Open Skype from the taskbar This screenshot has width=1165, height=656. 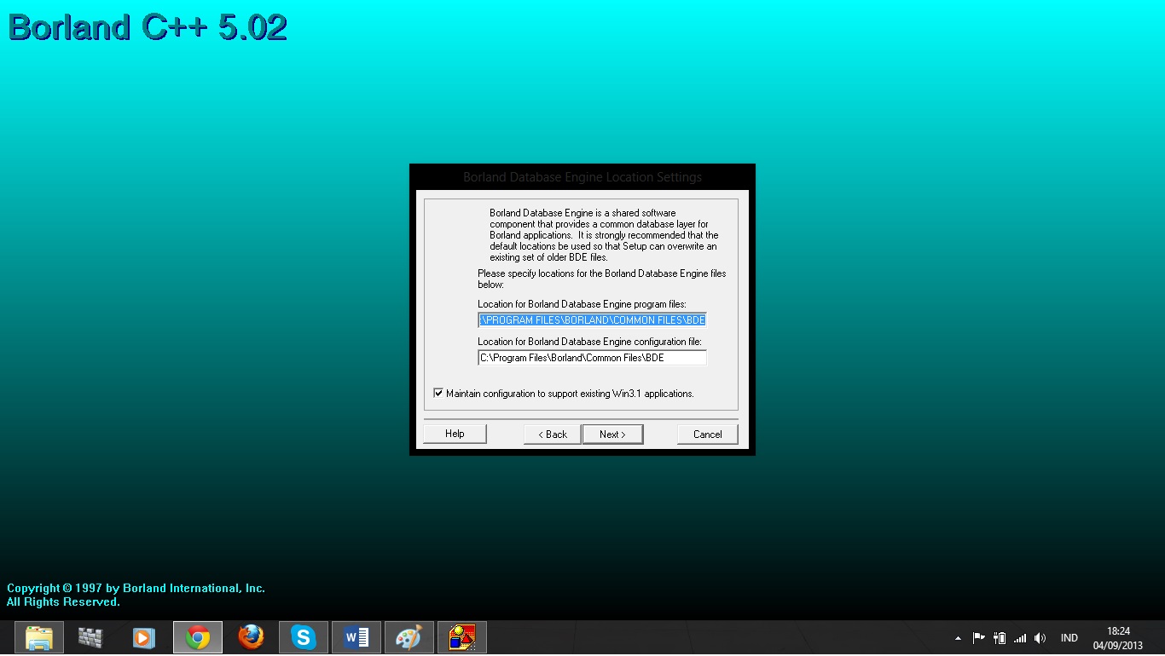(303, 636)
